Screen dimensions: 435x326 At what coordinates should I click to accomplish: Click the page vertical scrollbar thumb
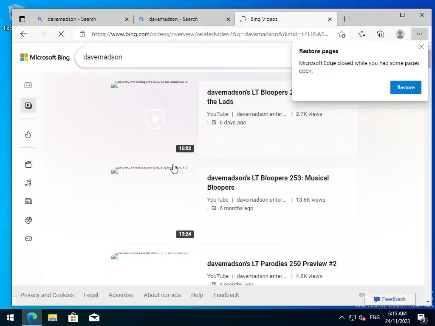[429, 58]
